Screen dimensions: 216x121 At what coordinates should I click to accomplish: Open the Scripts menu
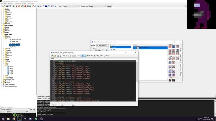pyautogui.click(x=24, y=4)
